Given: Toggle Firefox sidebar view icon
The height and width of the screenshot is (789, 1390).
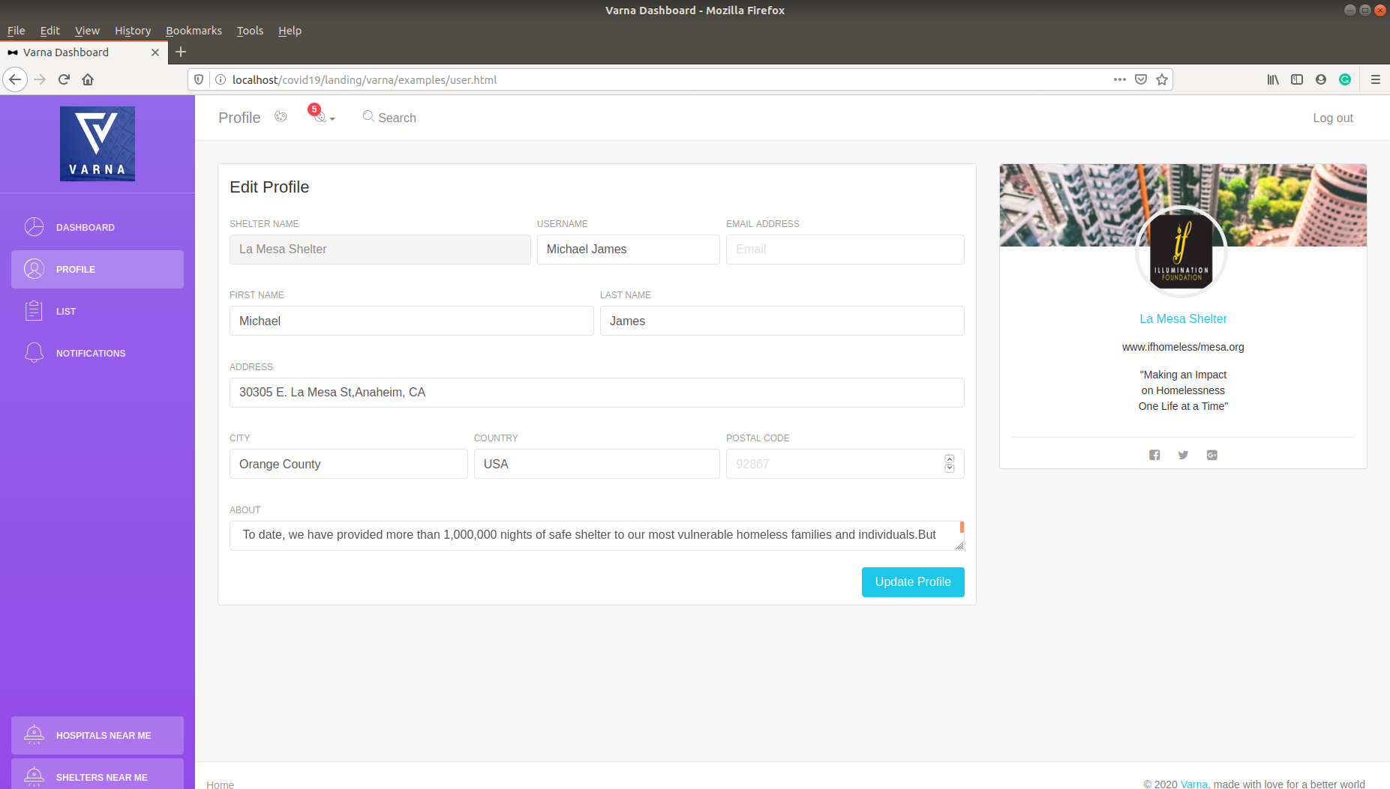Looking at the screenshot, I should click(x=1297, y=79).
